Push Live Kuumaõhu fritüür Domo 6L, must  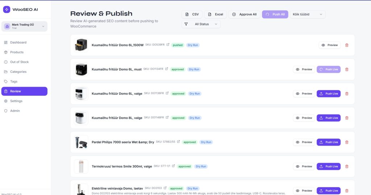[329, 69]
